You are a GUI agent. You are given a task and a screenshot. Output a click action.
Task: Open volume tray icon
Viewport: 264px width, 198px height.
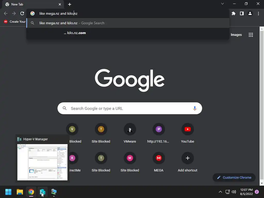click(234, 192)
